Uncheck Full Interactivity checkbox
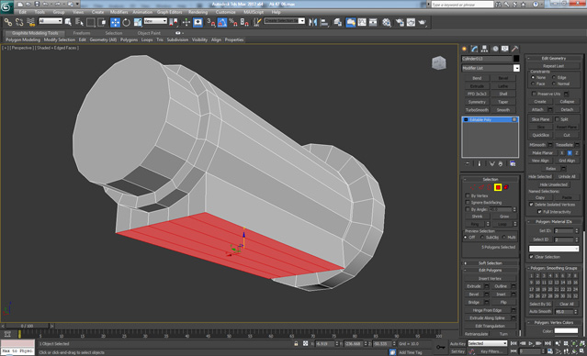 (x=539, y=211)
